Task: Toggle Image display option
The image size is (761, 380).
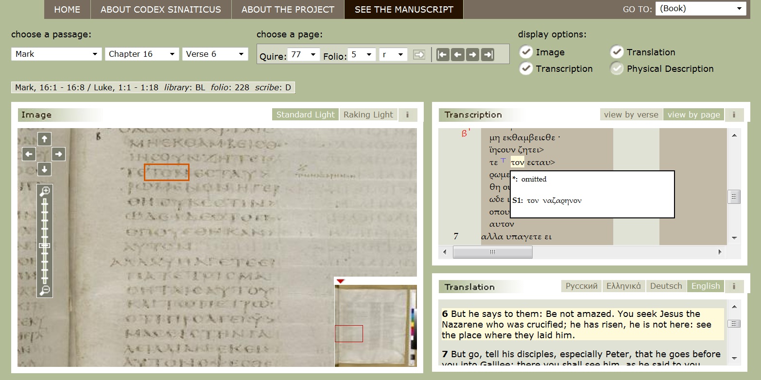Action: tap(525, 52)
